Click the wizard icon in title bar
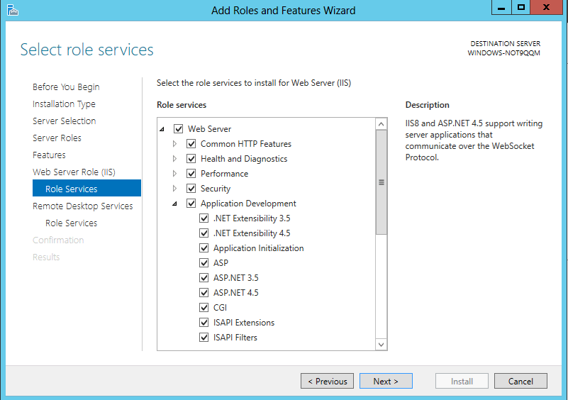The width and height of the screenshot is (568, 400). pos(12,10)
